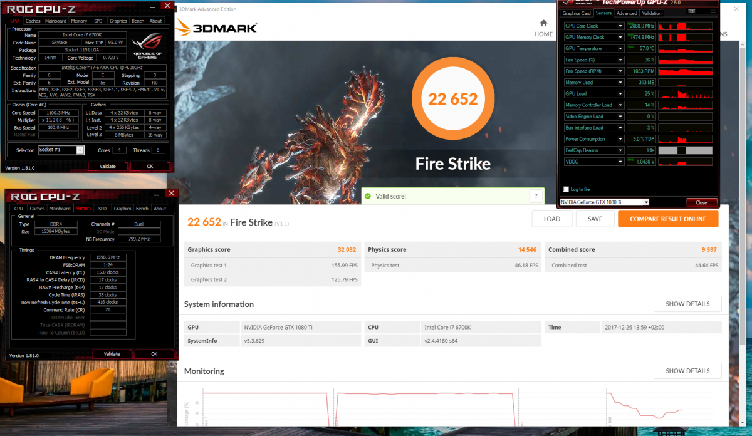Image resolution: width=752 pixels, height=436 pixels.
Task: Switch to Caches tab in top CPU-Z window
Action: (x=33, y=21)
